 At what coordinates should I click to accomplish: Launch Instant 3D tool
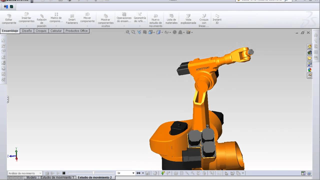pyautogui.click(x=217, y=19)
